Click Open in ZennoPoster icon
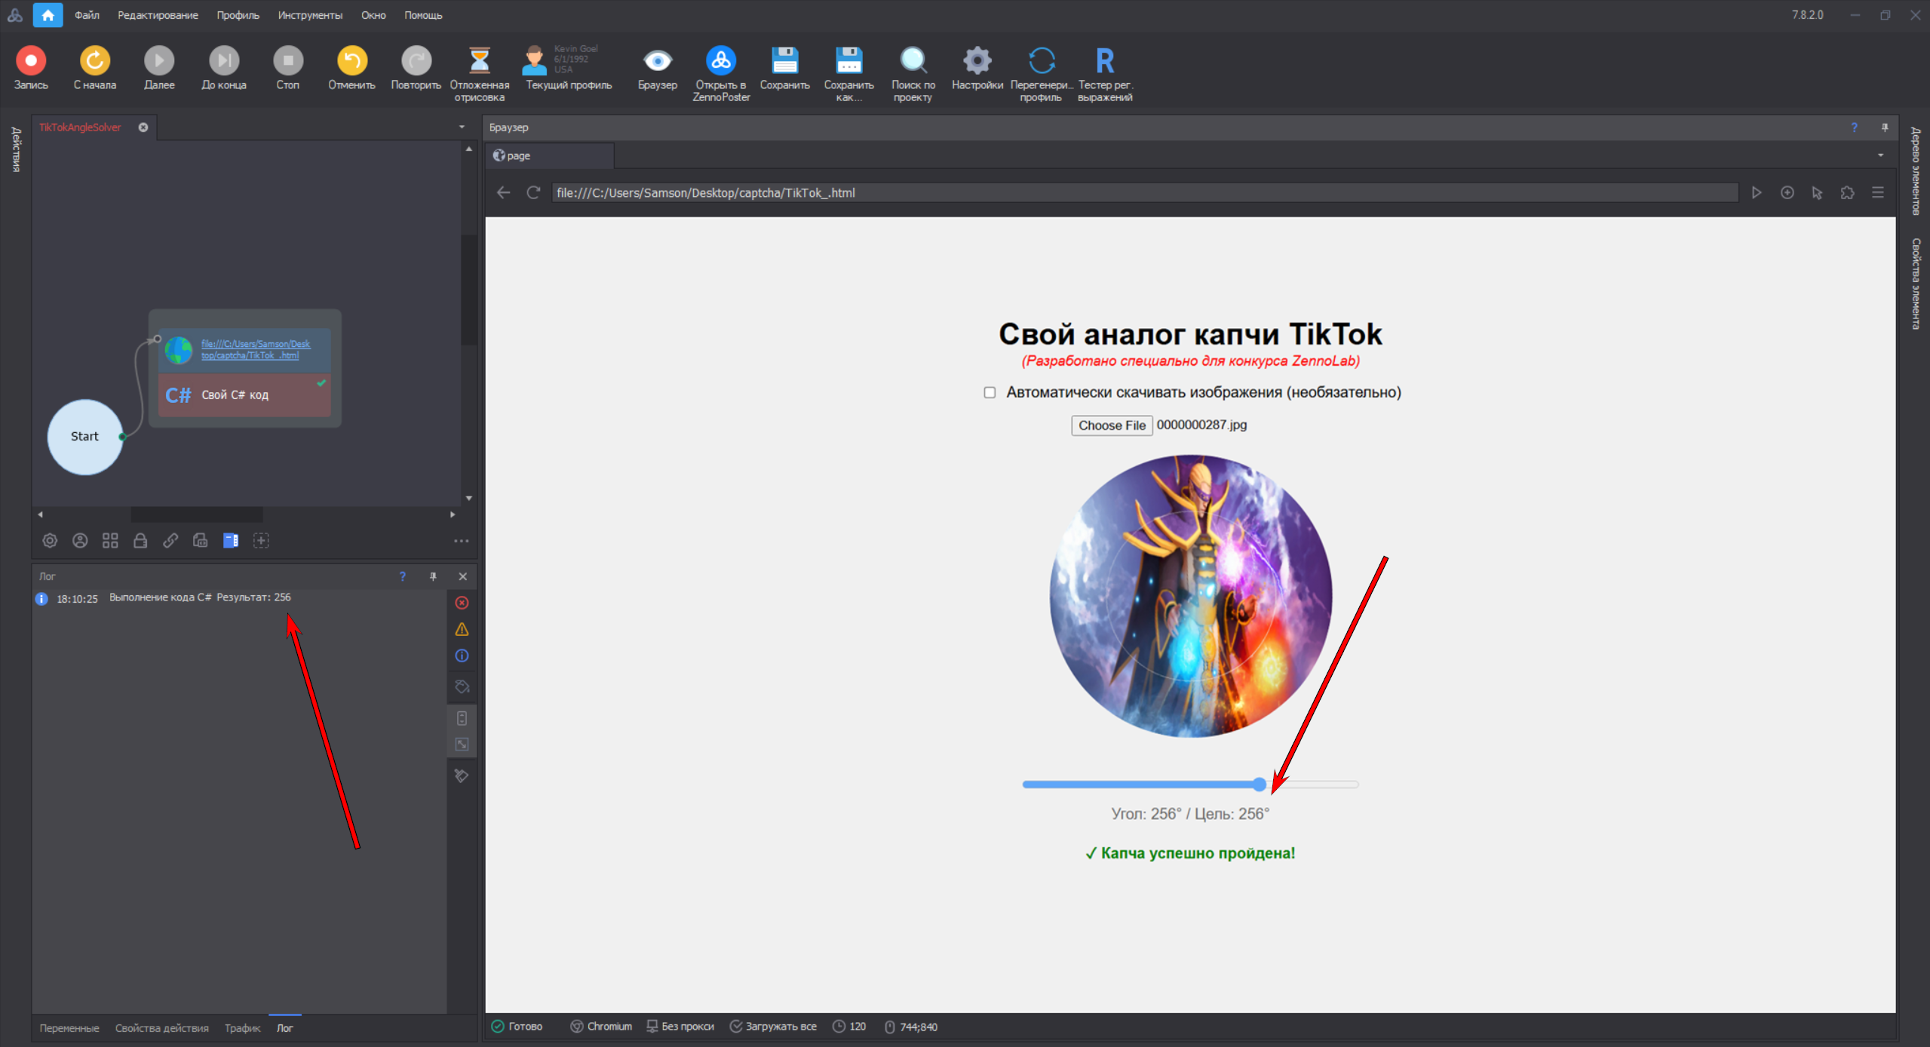This screenshot has width=1930, height=1047. click(x=720, y=60)
